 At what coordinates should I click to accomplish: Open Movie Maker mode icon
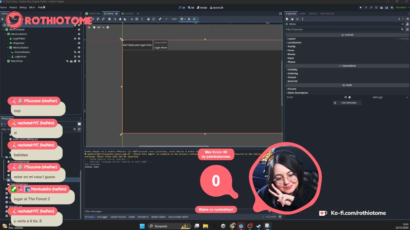[x=392, y=7]
